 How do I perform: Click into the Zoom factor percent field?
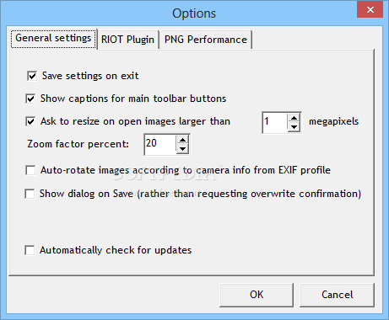coord(160,144)
